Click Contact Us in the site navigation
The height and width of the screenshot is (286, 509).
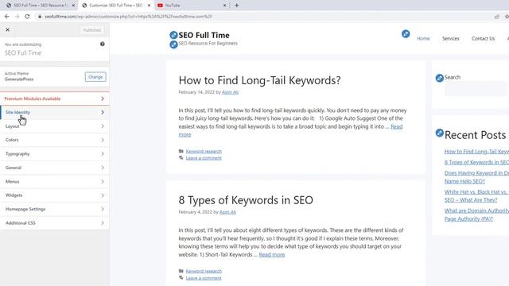coord(483,38)
